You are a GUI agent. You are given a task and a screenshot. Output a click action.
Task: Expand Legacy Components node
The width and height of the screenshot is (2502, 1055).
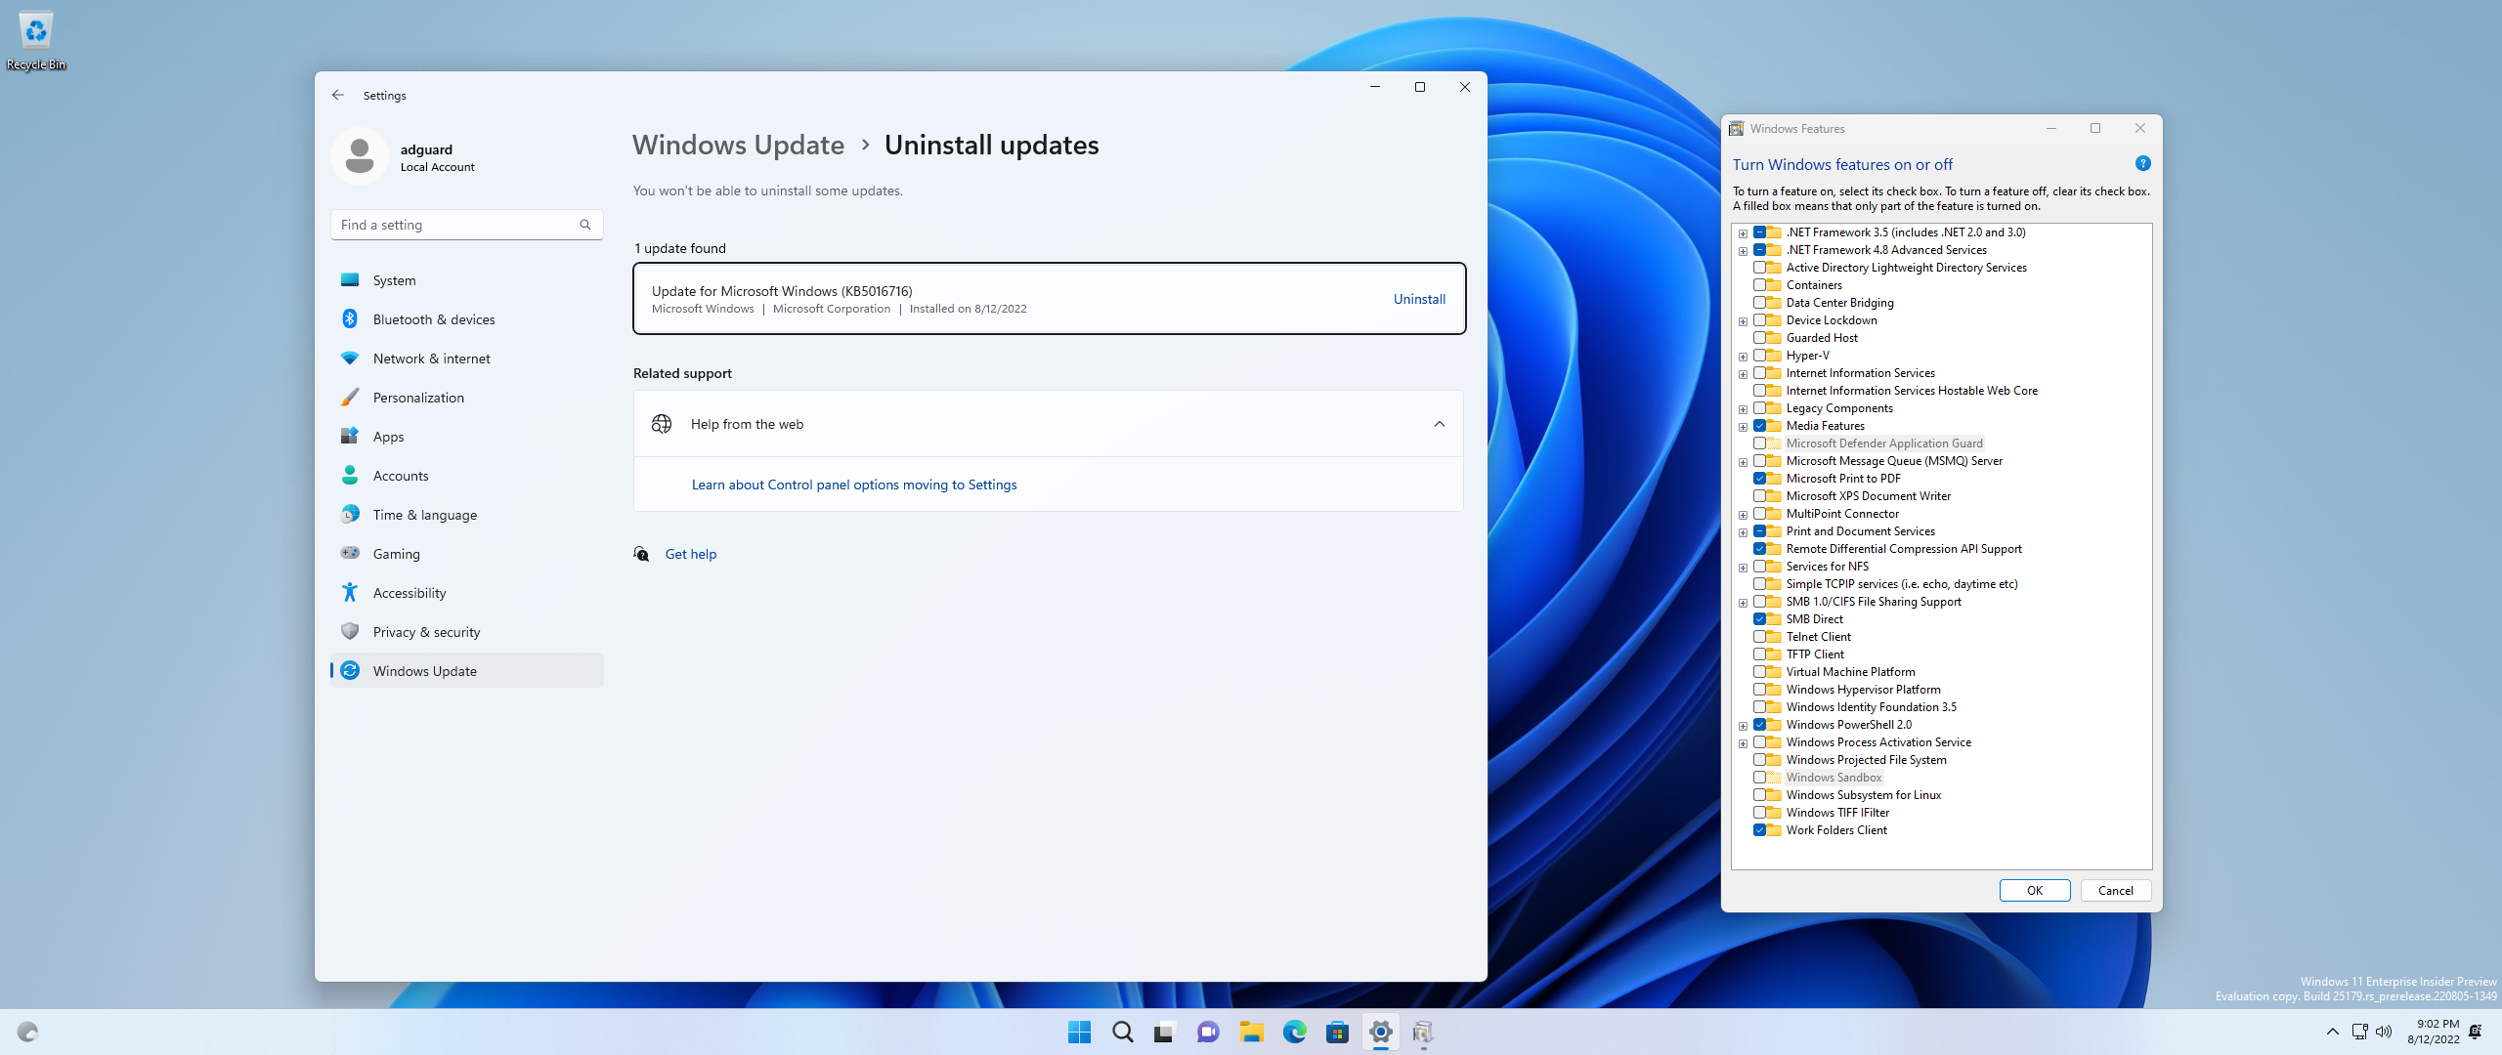tap(1743, 409)
